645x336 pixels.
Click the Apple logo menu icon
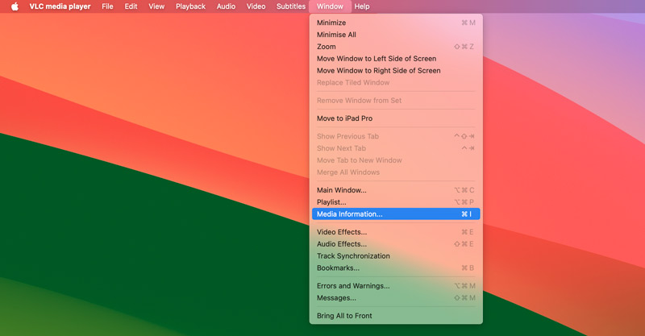point(14,6)
